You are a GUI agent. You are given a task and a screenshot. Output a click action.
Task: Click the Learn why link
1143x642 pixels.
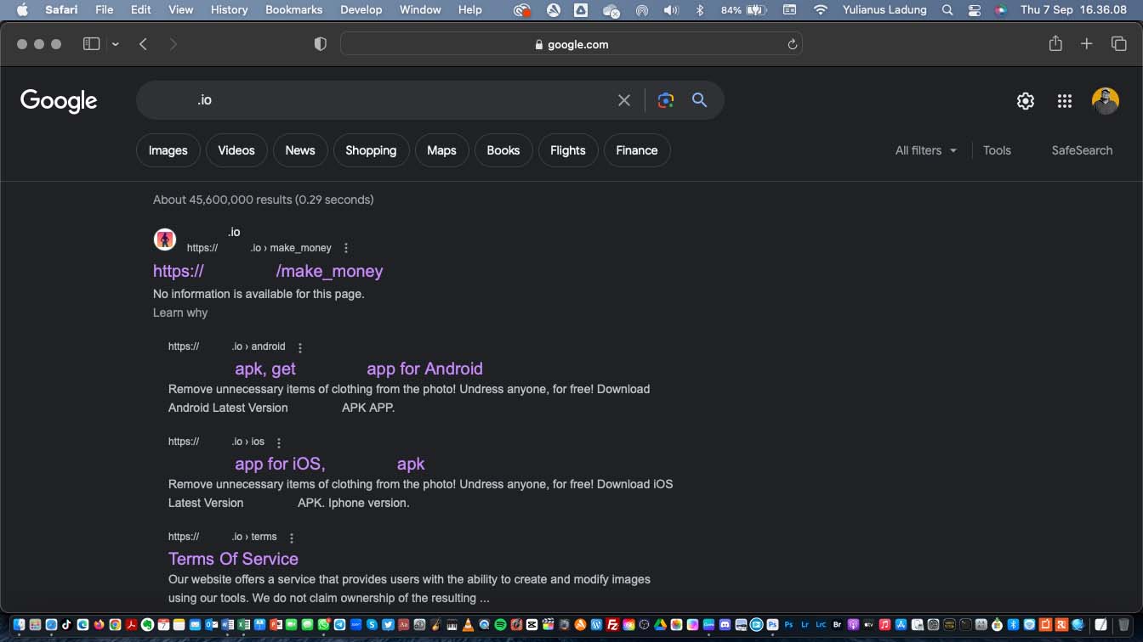click(x=180, y=313)
